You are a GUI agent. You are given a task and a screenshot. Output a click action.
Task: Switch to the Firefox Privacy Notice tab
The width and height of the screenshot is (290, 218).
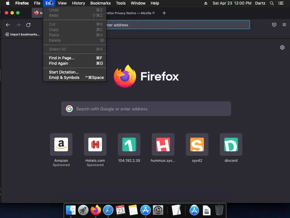coord(128,13)
